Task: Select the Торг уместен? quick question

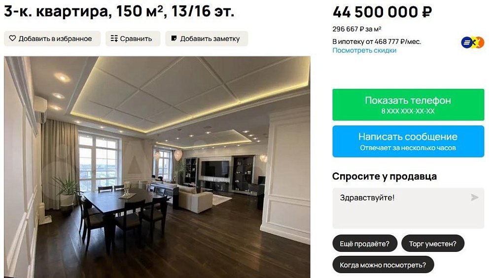Action: point(433,243)
